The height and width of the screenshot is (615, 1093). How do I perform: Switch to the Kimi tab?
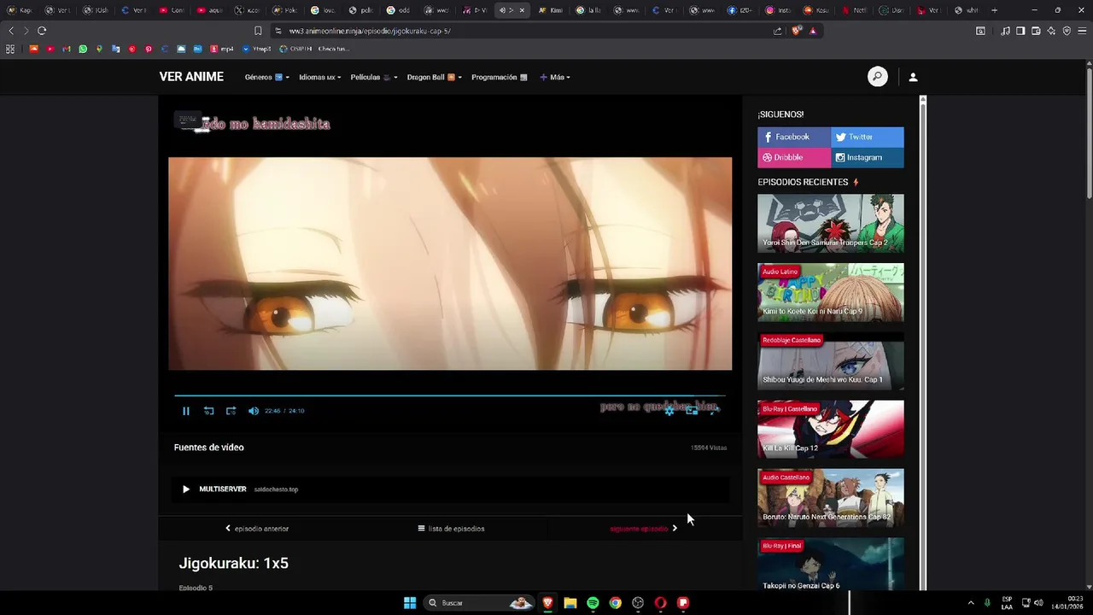click(x=551, y=10)
